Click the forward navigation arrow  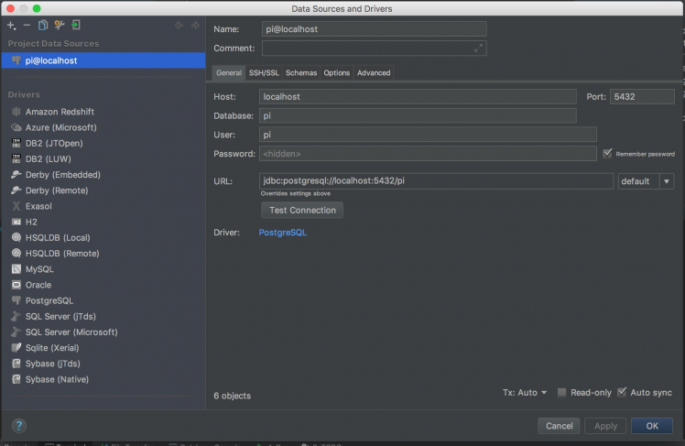point(195,26)
